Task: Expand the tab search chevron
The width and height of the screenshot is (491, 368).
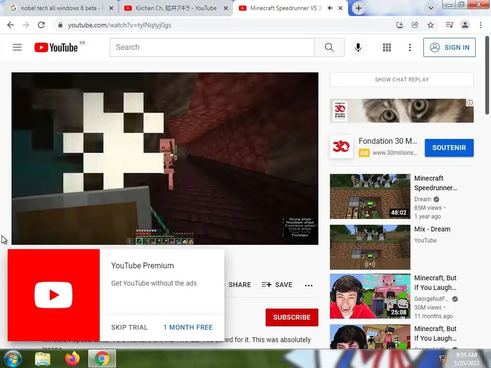Action: click(x=431, y=8)
